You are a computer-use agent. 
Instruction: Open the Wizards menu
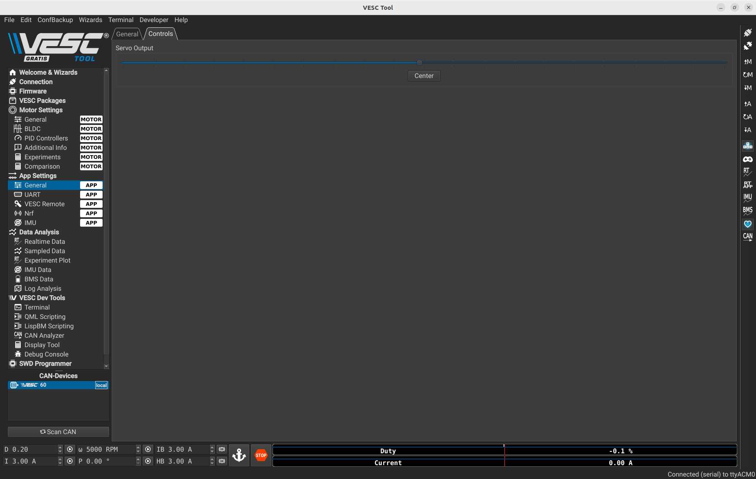90,20
